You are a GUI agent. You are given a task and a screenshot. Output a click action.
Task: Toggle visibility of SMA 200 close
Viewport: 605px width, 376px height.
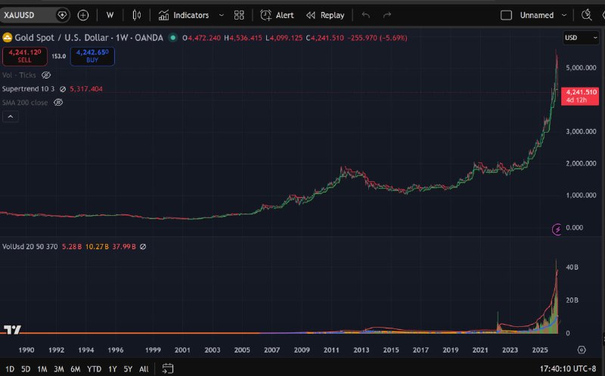58,102
